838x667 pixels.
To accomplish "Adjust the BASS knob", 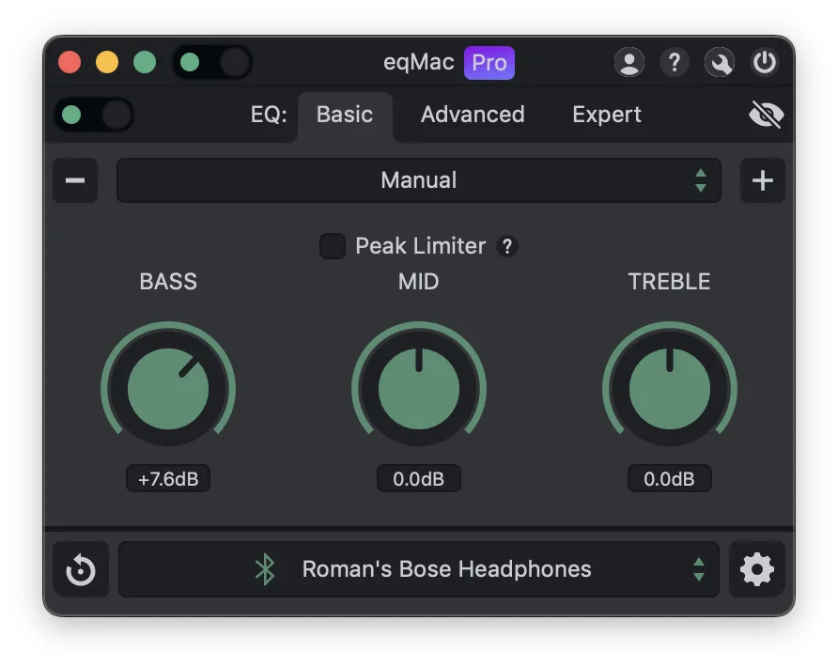I will click(x=168, y=386).
